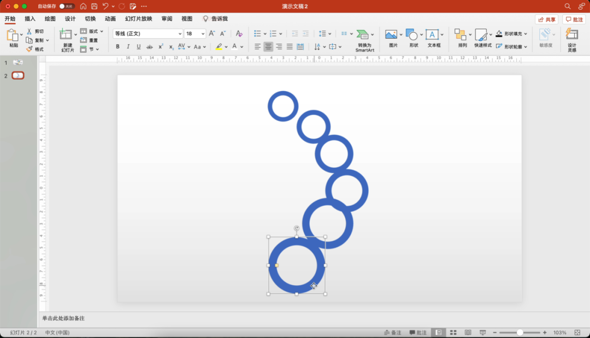Expand the Shape Fill (形状填充) dropdown

point(526,34)
